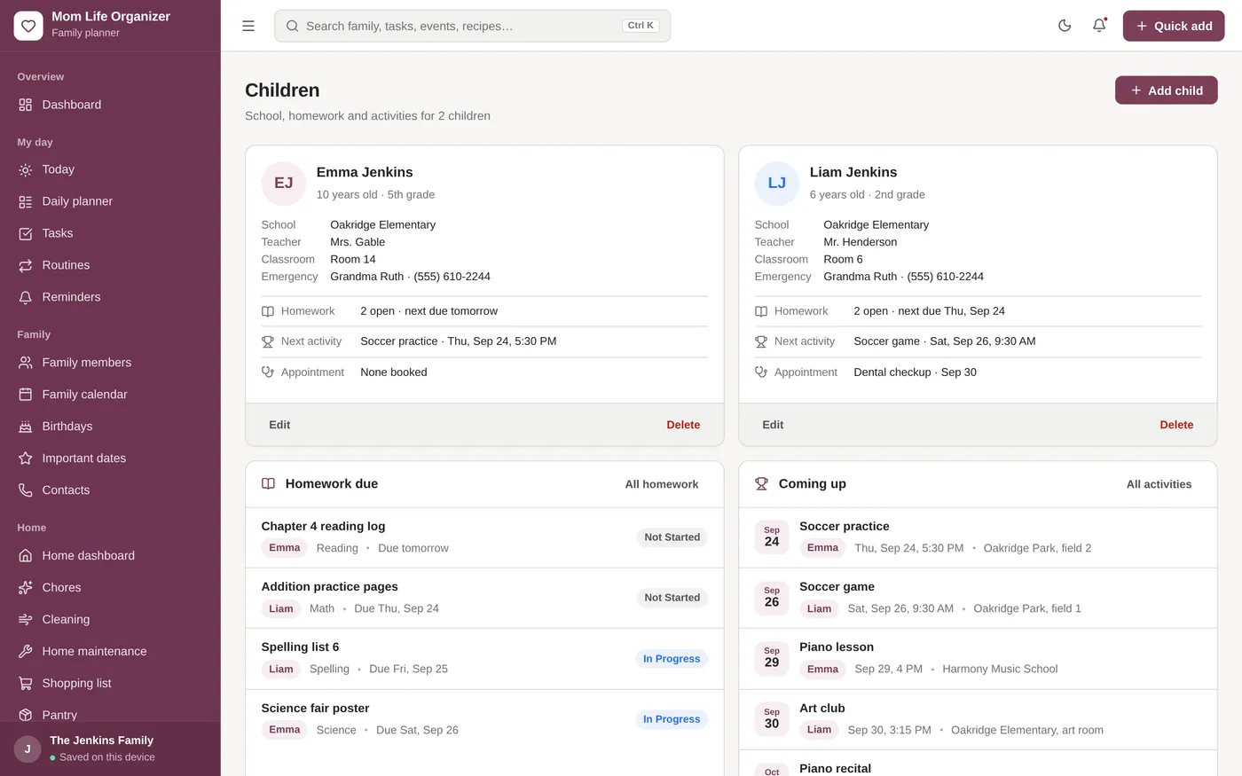Click the Chores sparkle icon
This screenshot has width=1242, height=776.
tap(26, 588)
